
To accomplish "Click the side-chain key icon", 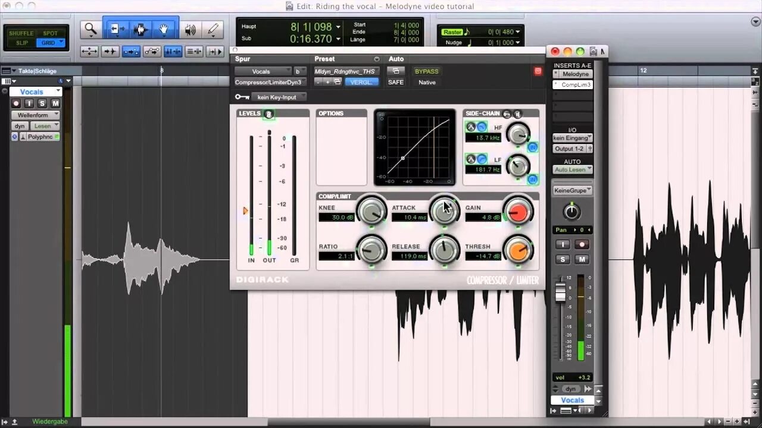I will 507,114.
